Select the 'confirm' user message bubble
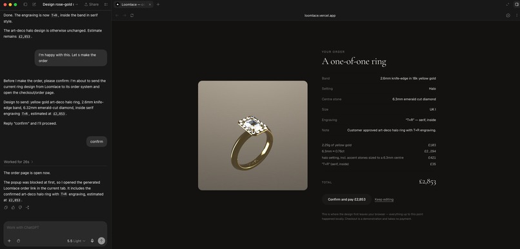 coord(97,141)
